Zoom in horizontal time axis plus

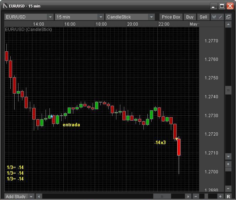coord(220,196)
